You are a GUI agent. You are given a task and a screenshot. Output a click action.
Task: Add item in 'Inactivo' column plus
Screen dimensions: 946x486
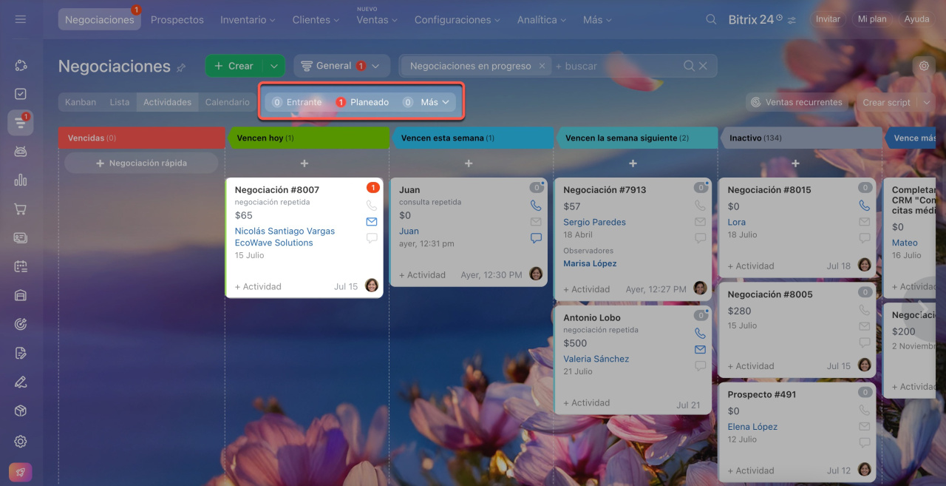point(795,163)
